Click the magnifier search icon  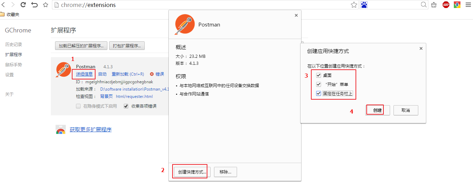click(424, 5)
